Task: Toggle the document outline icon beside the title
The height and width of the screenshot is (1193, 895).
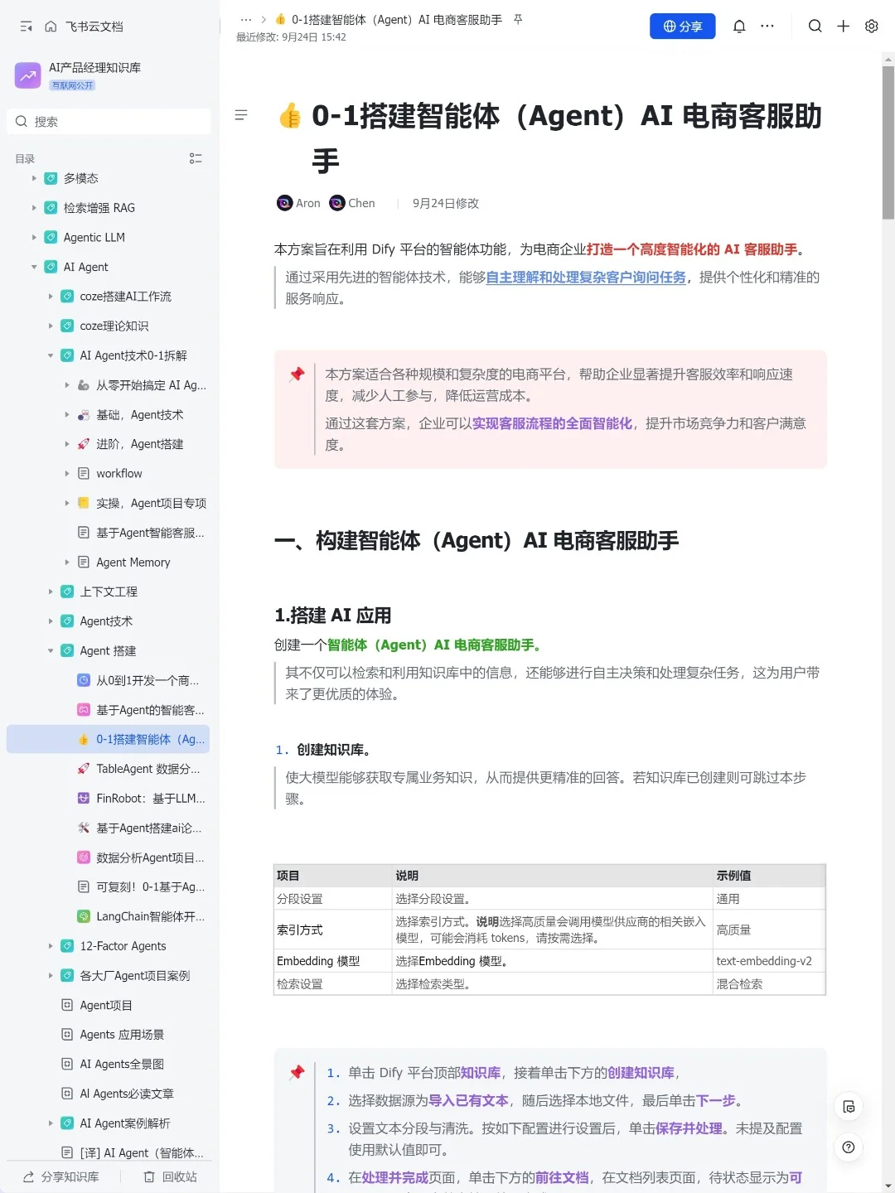Action: [x=241, y=115]
